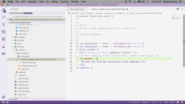
Task: Click the feedback smiley in status bar
Action: (x=178, y=102)
